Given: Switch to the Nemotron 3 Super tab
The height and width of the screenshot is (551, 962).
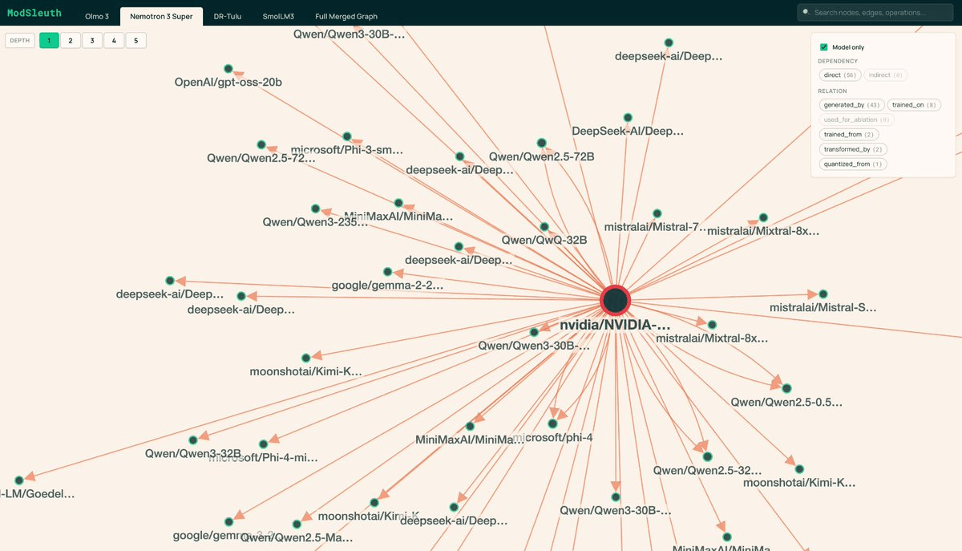Looking at the screenshot, I should coord(161,16).
